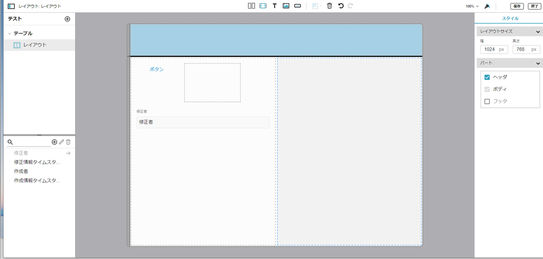The image size is (543, 259).
Task: Click the paint fill theme icon
Action: tap(487, 6)
